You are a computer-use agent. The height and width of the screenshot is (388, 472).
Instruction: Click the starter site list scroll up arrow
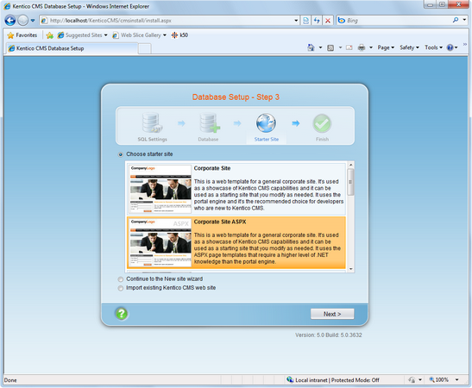350,165
